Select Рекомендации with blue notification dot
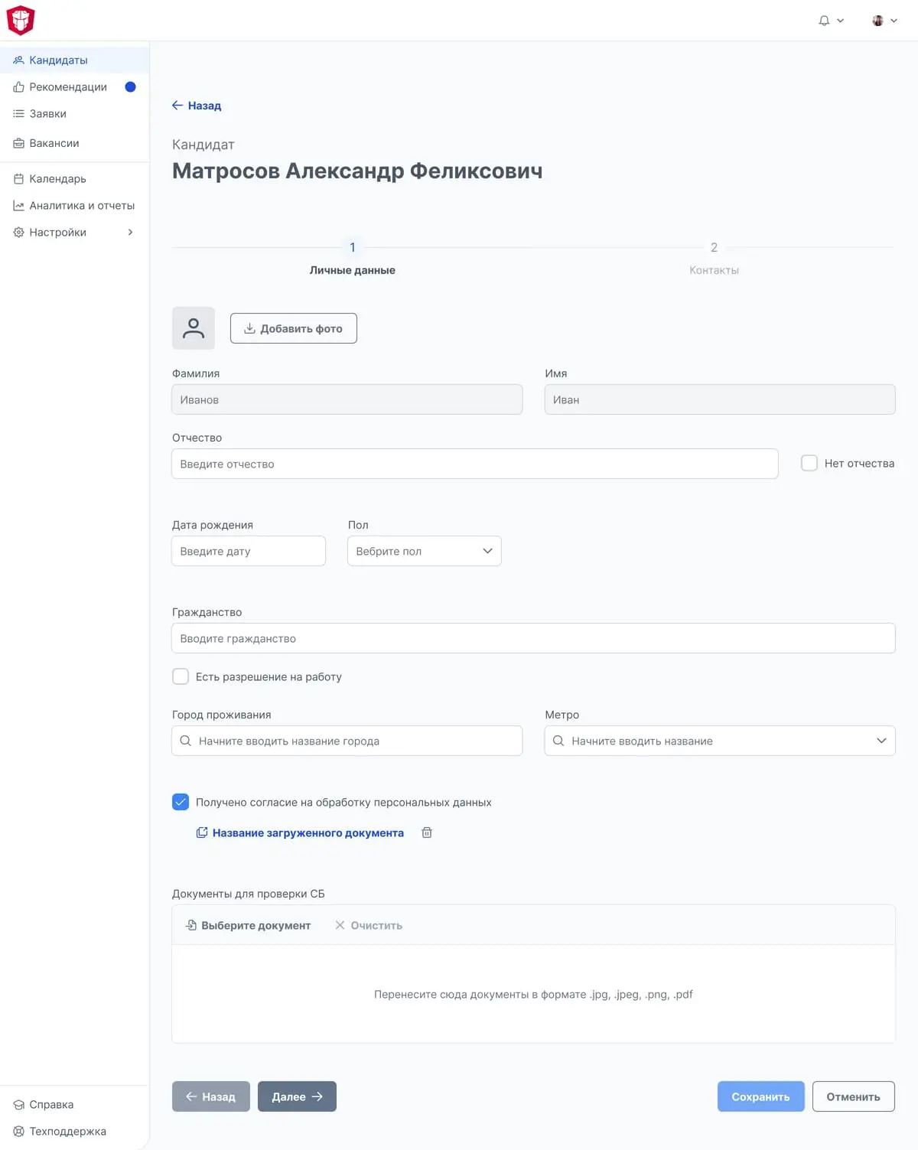This screenshot has height=1150, width=918. [x=67, y=86]
